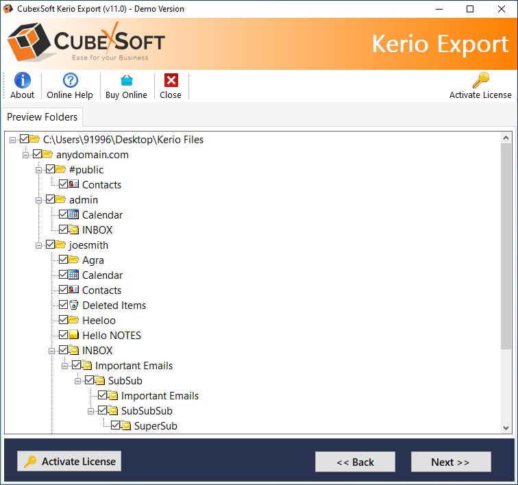Collapse the anydomain.com node
518x485 pixels.
point(25,155)
